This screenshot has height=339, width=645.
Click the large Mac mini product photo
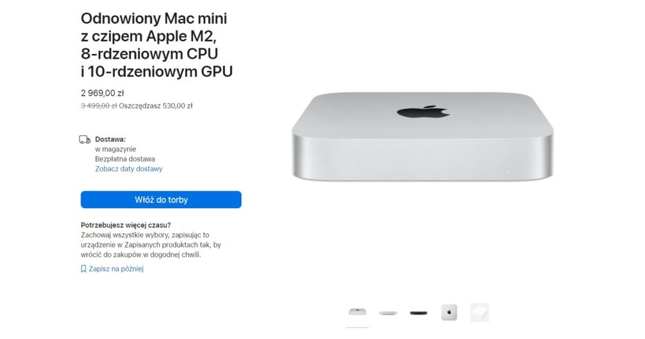(x=422, y=137)
